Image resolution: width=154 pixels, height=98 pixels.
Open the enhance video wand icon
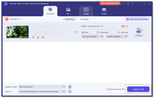(33, 37)
